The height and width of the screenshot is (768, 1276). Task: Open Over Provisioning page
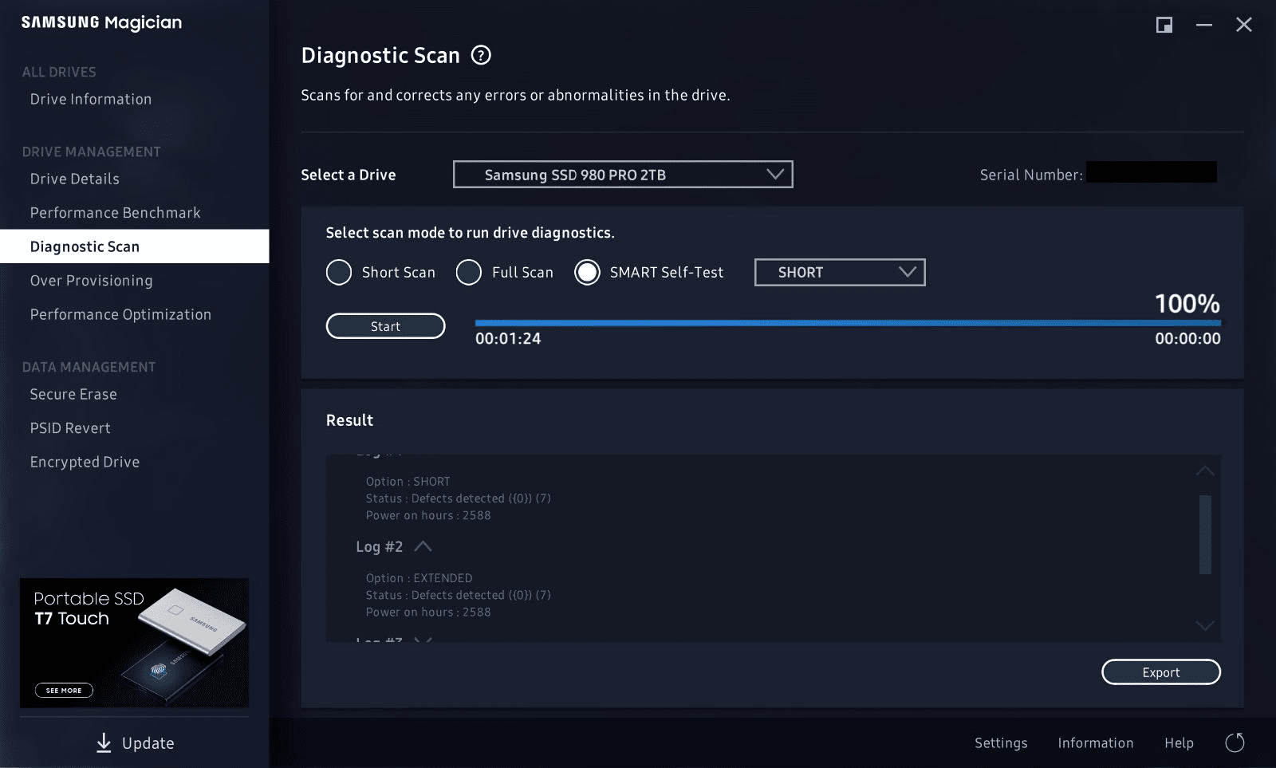[x=92, y=281]
